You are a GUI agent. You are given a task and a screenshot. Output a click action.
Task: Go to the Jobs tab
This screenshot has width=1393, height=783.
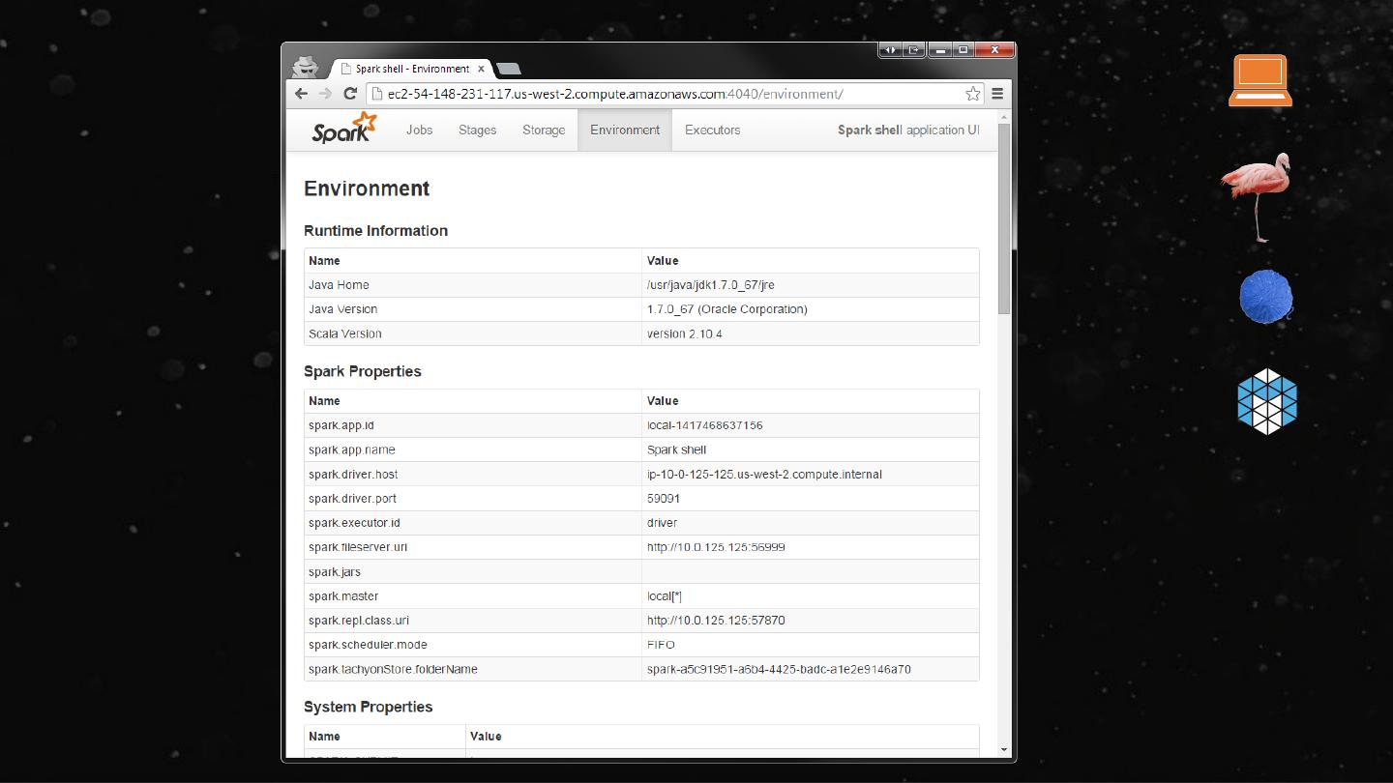[419, 130]
